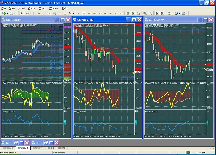The width and height of the screenshot is (216, 155).
Task: Select the Text (A) drawing tool
Action: 60,13
